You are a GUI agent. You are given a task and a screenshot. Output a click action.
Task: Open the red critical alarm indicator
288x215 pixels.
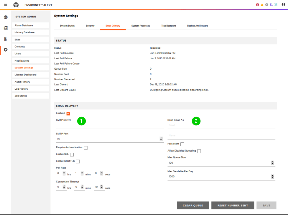click(x=257, y=5)
